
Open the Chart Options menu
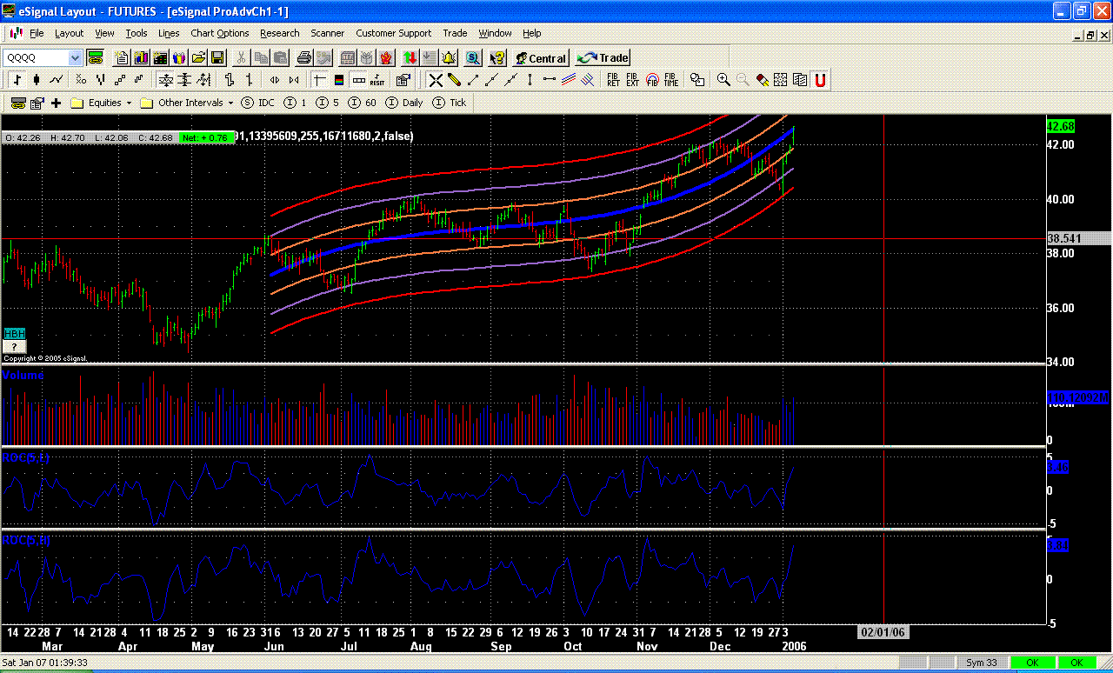point(219,33)
